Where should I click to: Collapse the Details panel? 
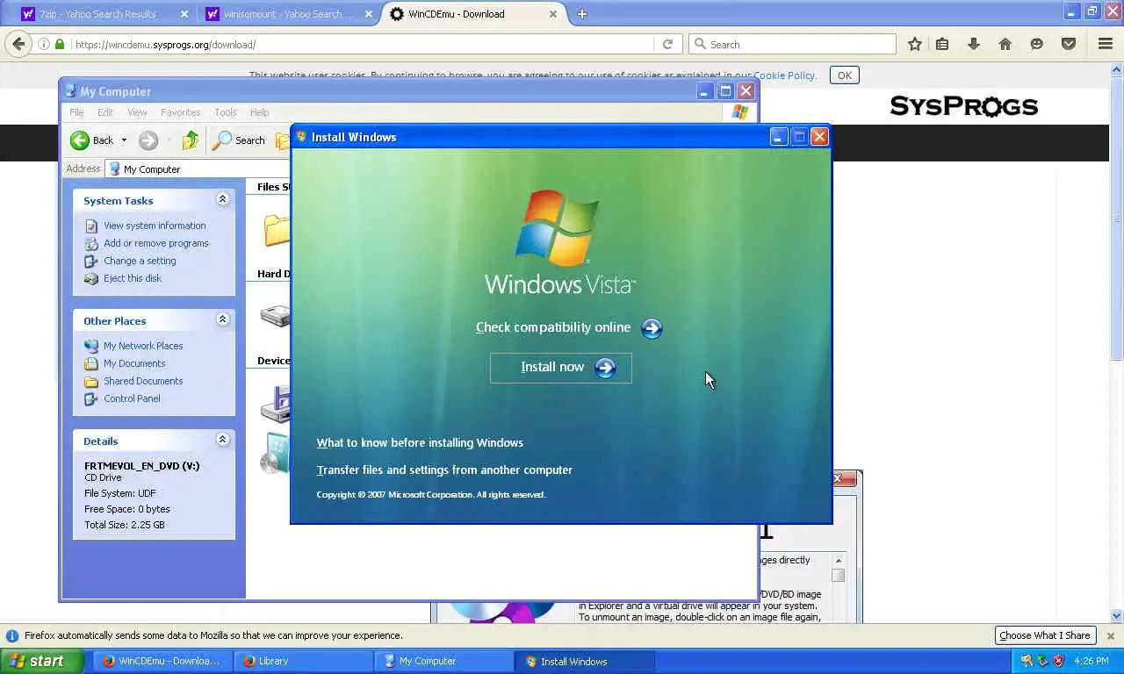point(222,440)
